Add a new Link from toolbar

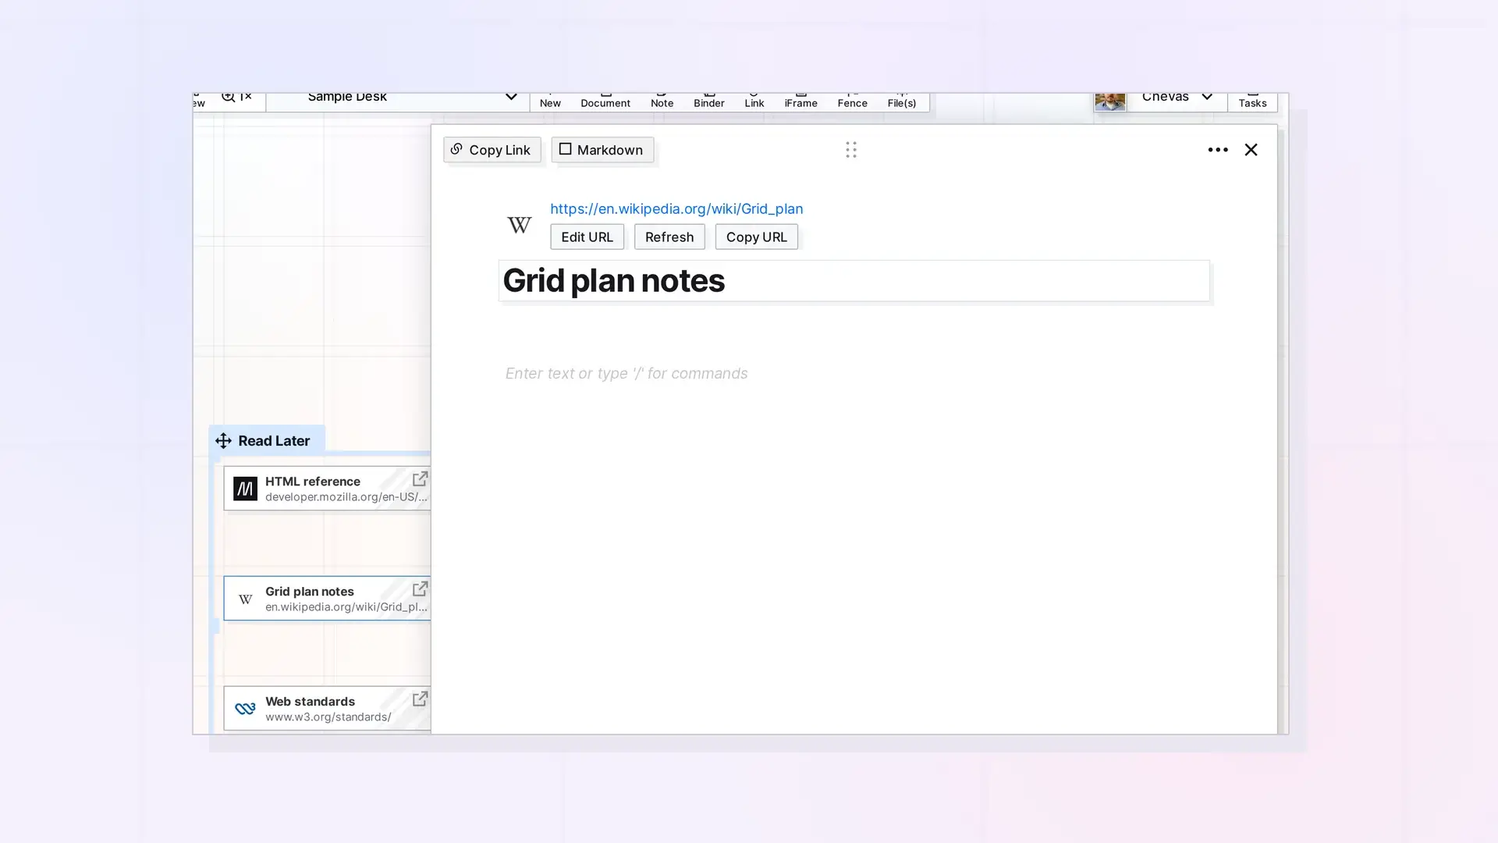[754, 101]
